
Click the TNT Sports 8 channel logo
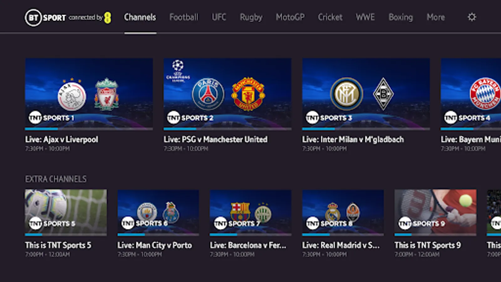tap(329, 223)
